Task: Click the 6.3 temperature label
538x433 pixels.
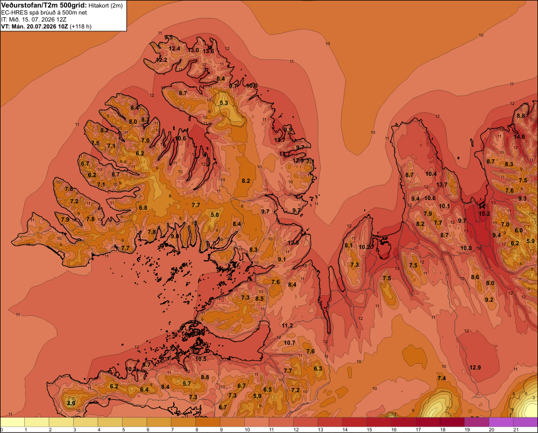Action: click(x=318, y=368)
